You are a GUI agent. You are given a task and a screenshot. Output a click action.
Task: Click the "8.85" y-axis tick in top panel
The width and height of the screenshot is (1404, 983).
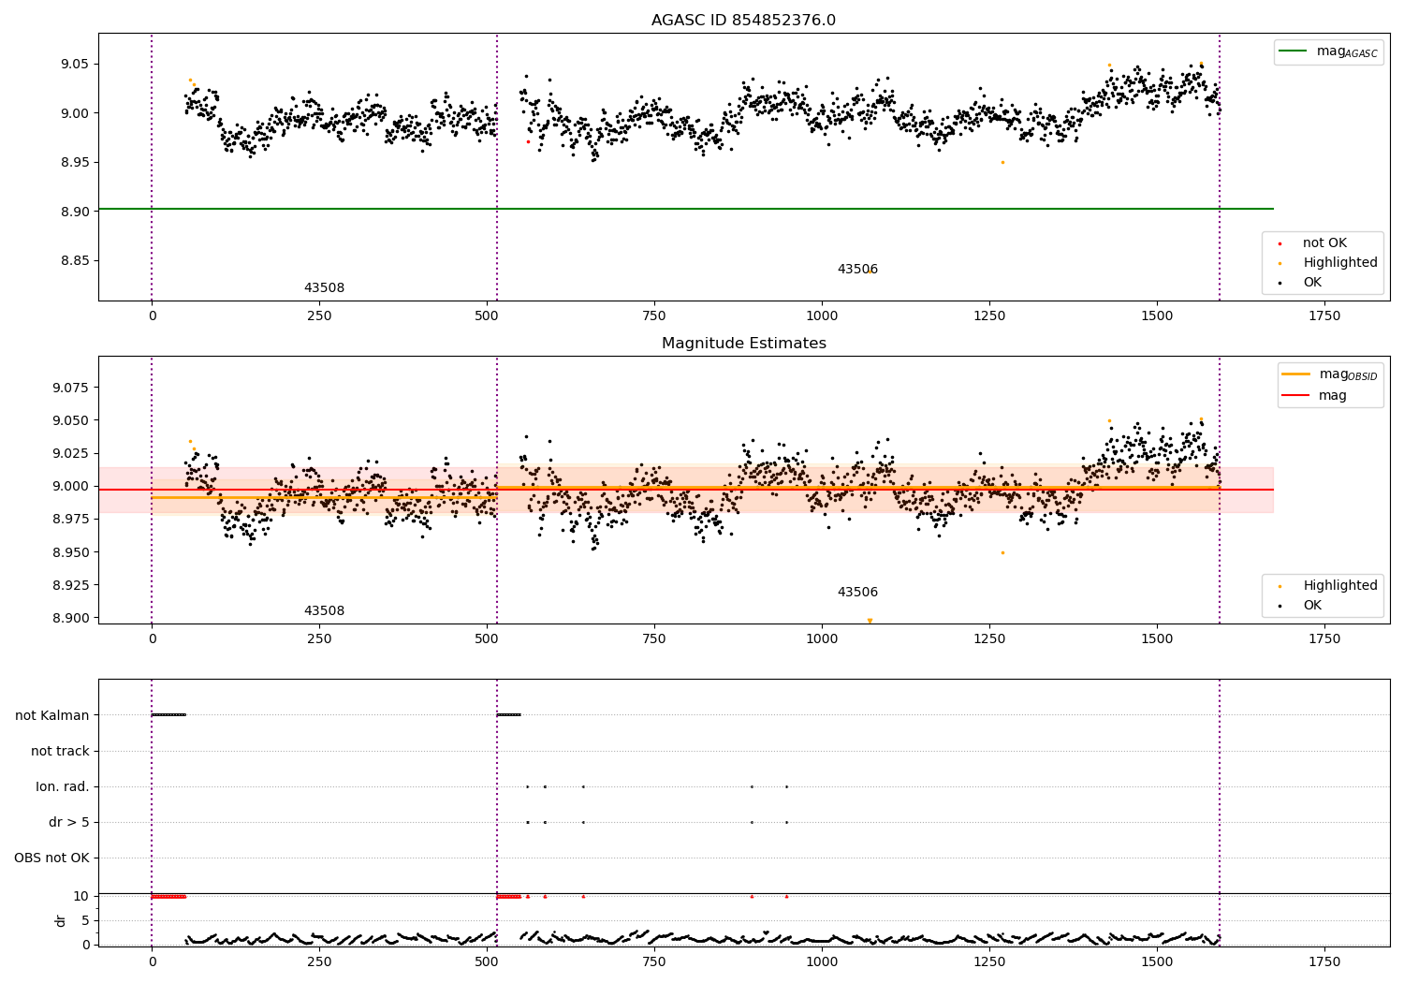pyautogui.click(x=75, y=260)
